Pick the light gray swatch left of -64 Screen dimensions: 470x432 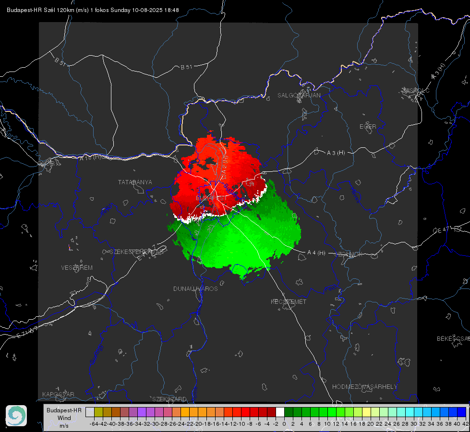tap(90, 412)
